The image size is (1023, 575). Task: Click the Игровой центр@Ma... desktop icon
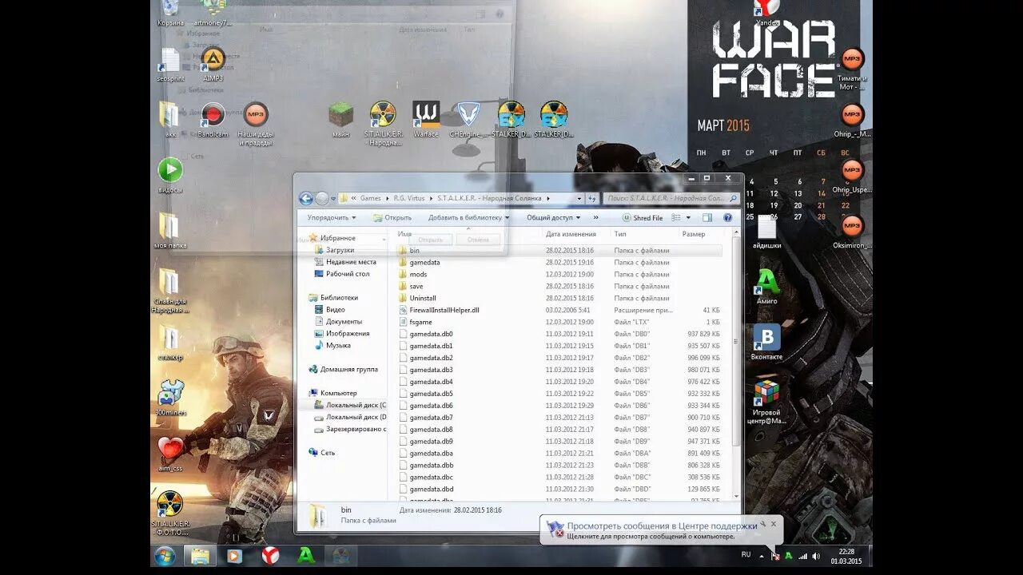(x=766, y=402)
